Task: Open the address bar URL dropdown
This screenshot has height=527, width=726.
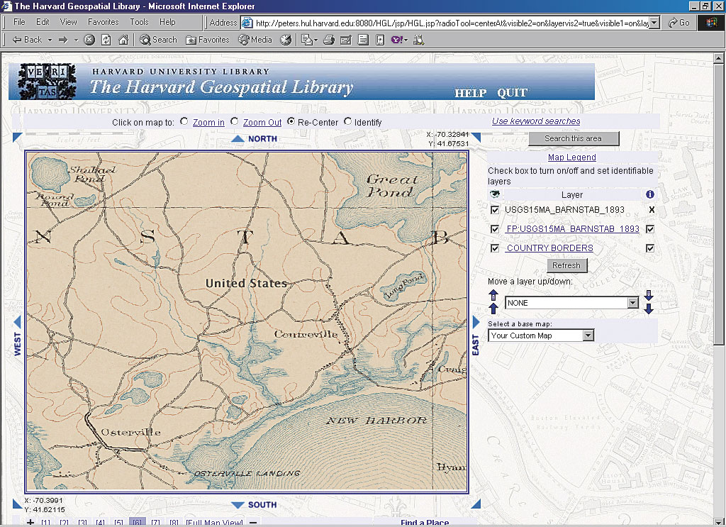Action: [x=654, y=23]
